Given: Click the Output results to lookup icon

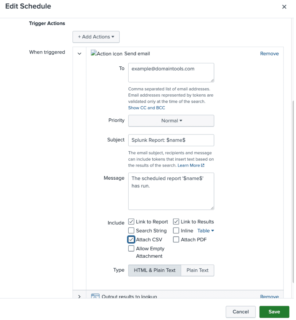Looking at the screenshot, I should 95,297.
